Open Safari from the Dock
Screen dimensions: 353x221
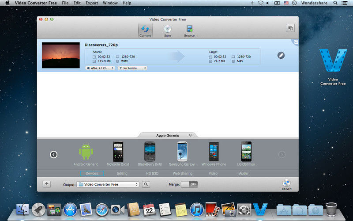click(x=102, y=210)
